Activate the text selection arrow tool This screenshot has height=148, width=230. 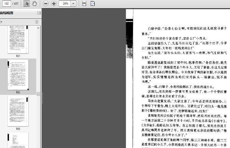pos(26,3)
